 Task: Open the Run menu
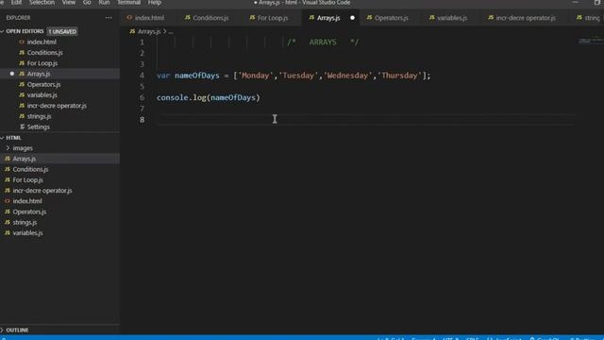pyautogui.click(x=104, y=2)
